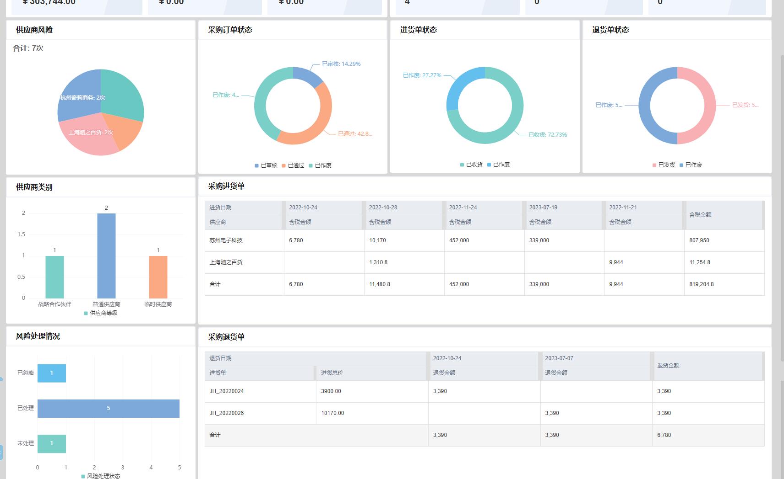The height and width of the screenshot is (479, 784).
Task: Click the 807,950 total cell
Action: pyautogui.click(x=724, y=240)
